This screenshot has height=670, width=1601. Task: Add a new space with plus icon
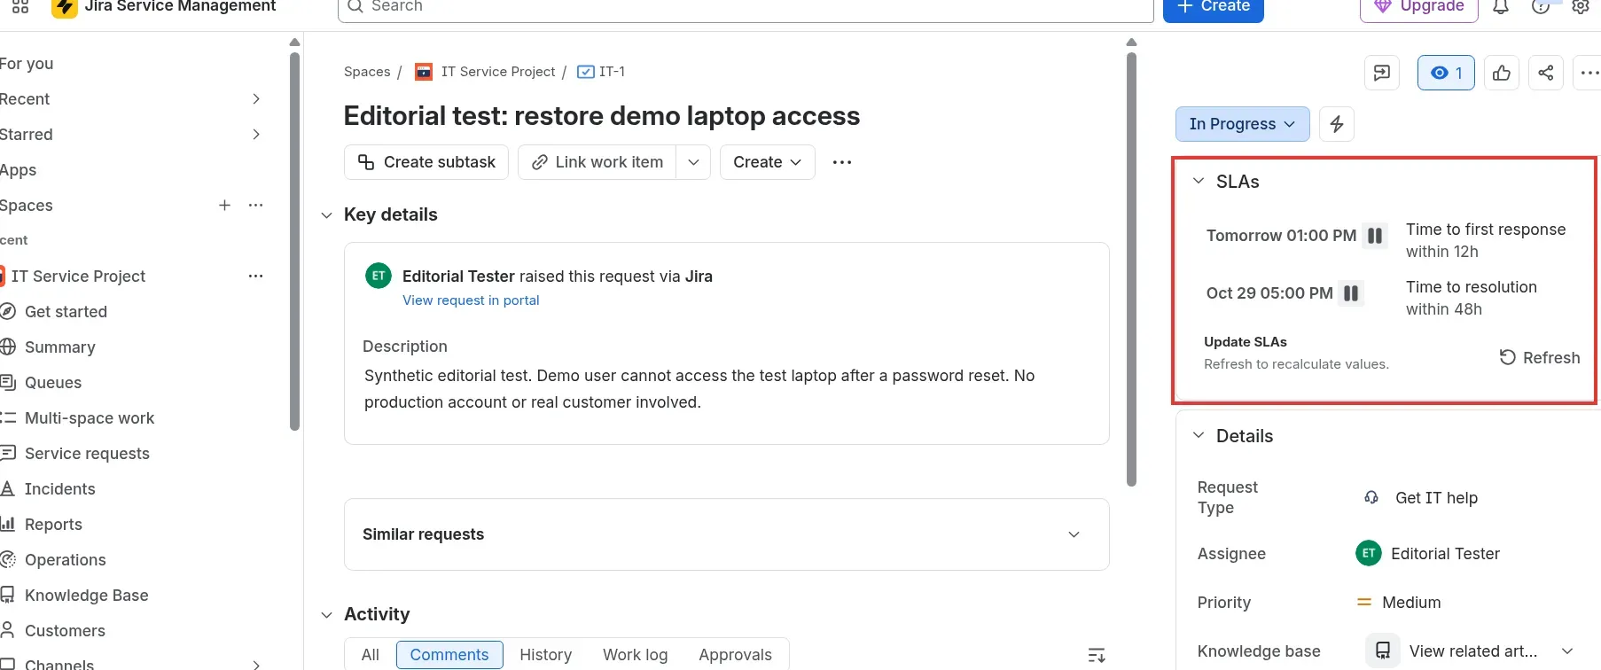(x=225, y=206)
